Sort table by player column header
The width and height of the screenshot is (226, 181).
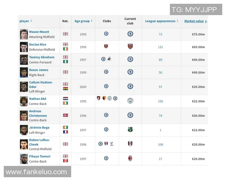(24, 21)
